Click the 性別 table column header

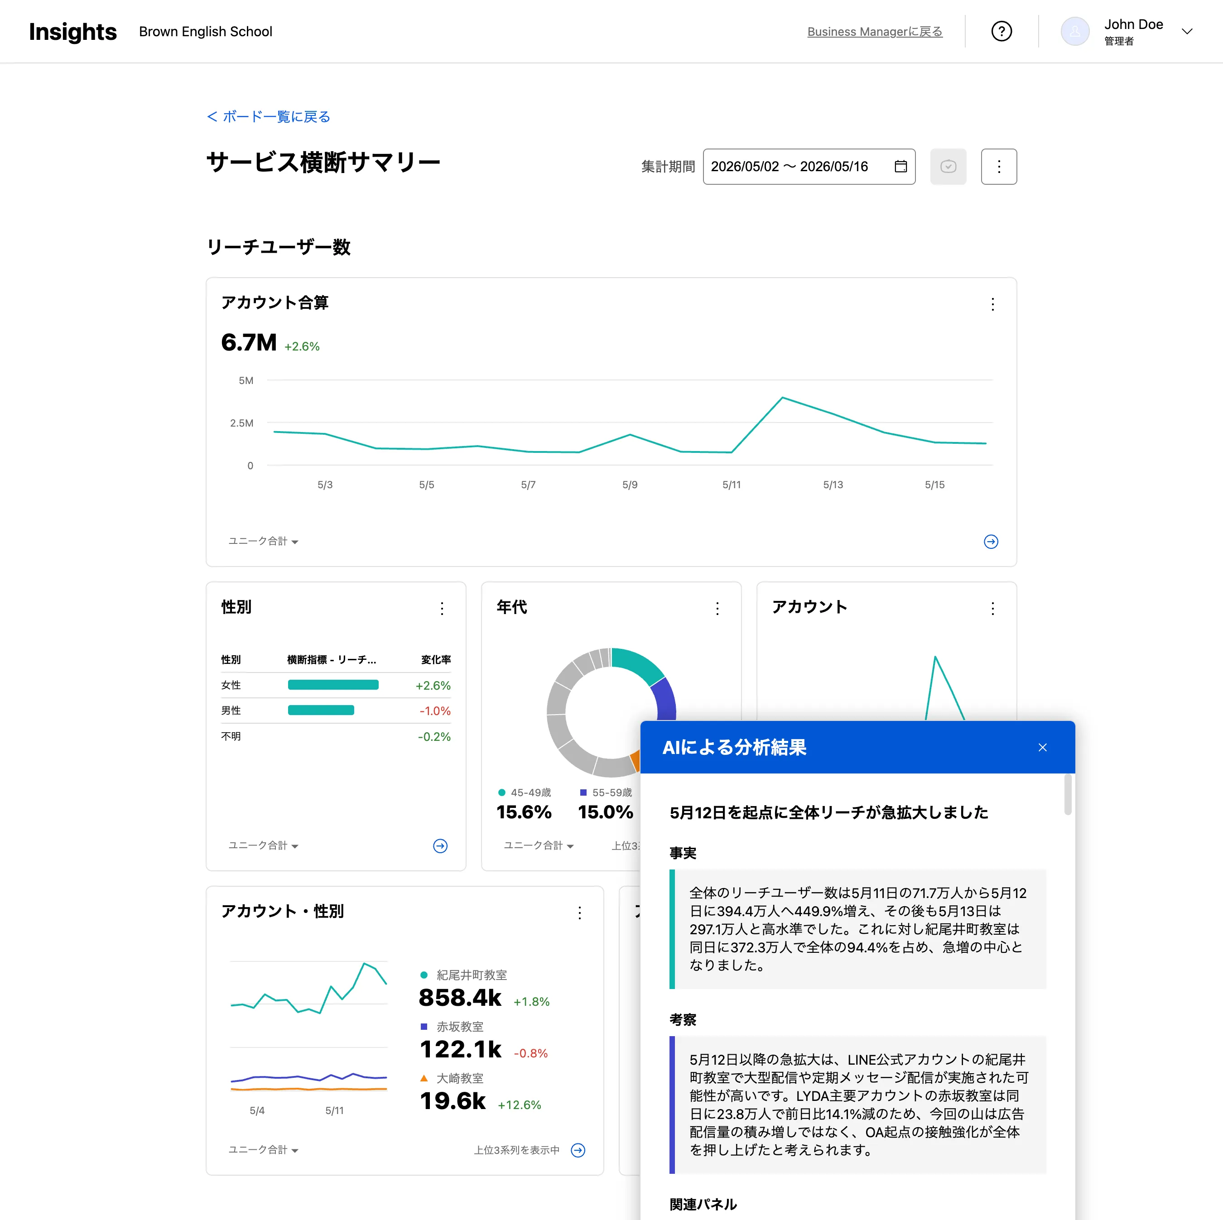pos(231,659)
